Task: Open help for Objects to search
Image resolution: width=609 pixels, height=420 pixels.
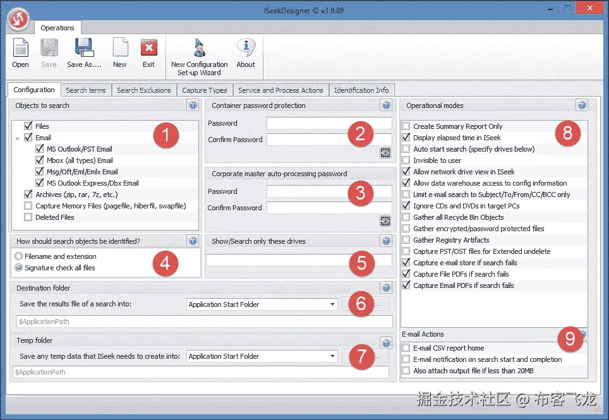Action: tap(193, 105)
